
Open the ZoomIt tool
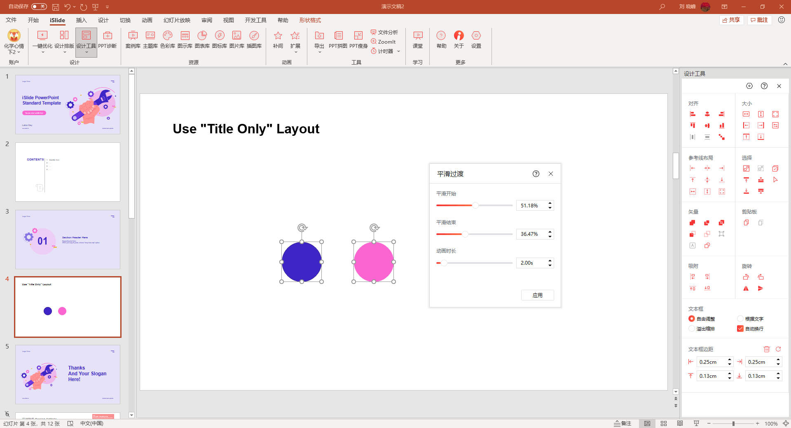[383, 42]
